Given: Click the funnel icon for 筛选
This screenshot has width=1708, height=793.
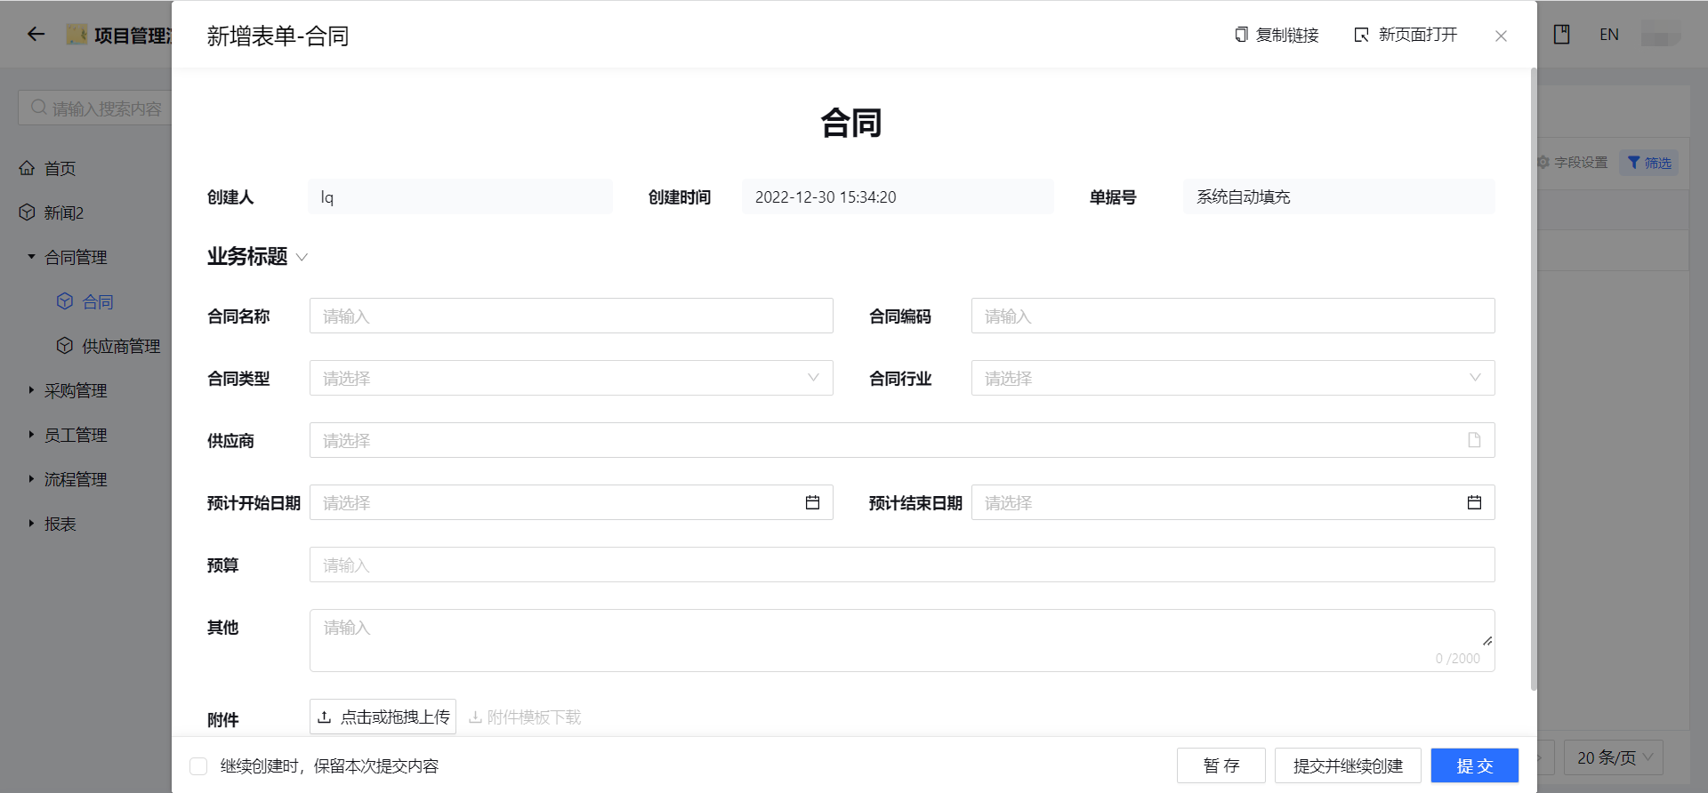Looking at the screenshot, I should (x=1633, y=163).
